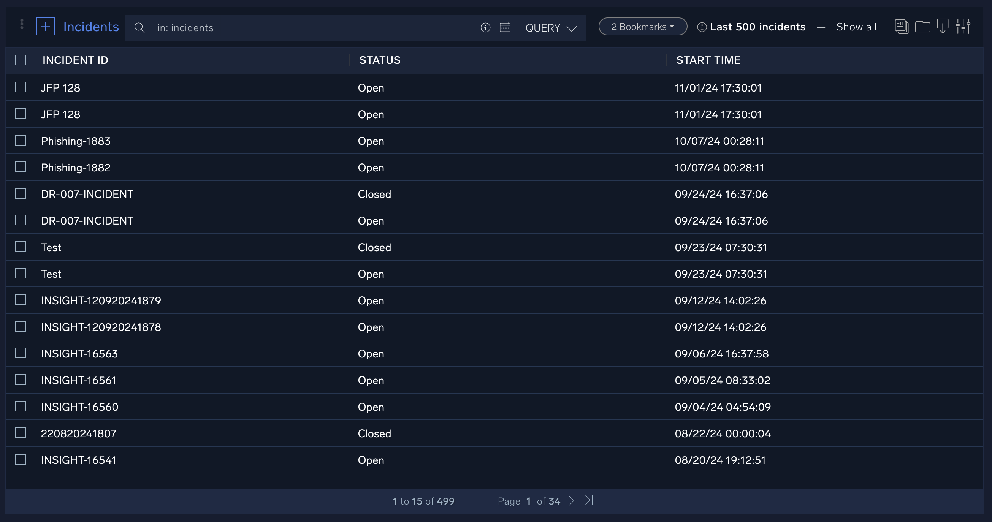Click the download icon in toolbar
This screenshot has width=992, height=522.
943,27
